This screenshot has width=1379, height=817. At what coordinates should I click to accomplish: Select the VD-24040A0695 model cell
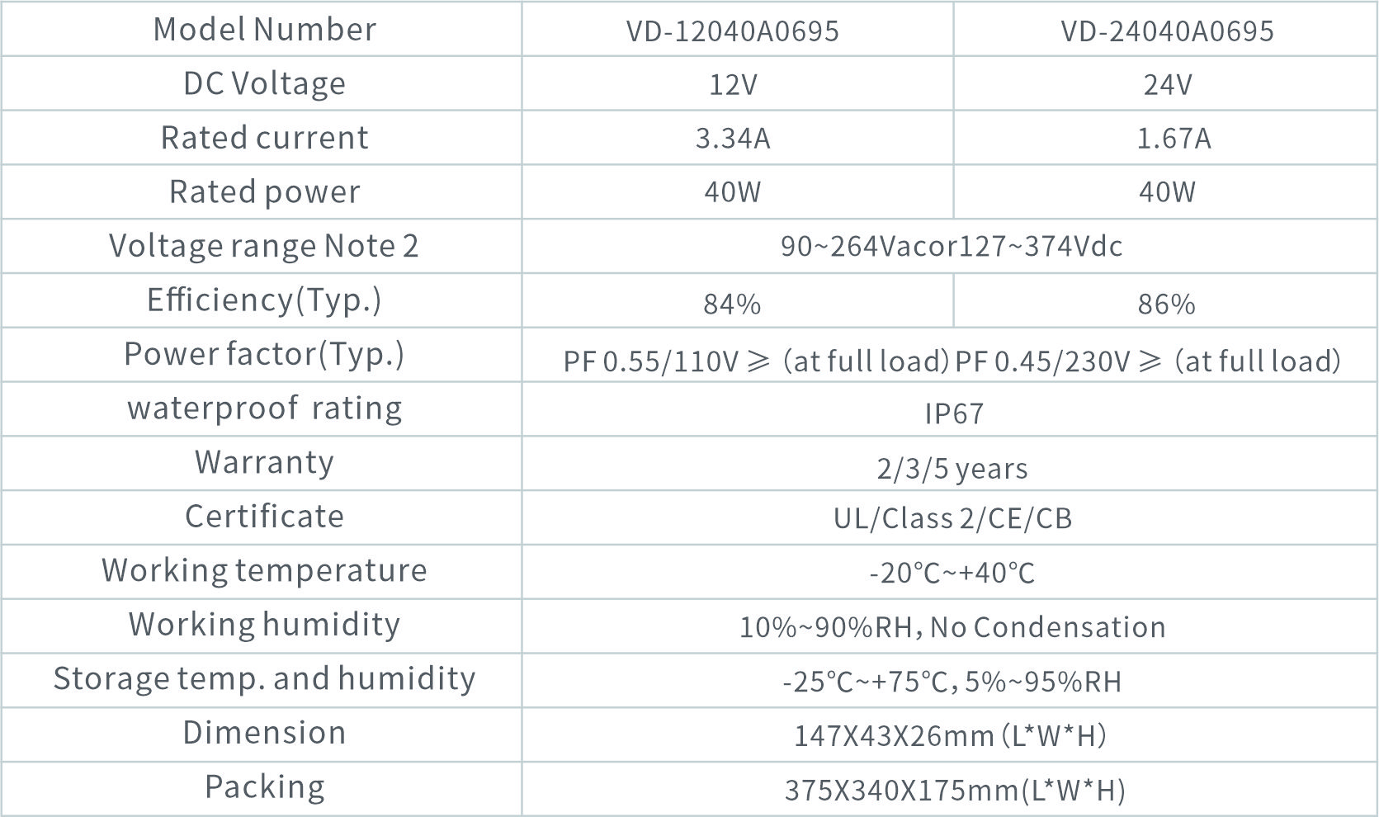pyautogui.click(x=1167, y=31)
